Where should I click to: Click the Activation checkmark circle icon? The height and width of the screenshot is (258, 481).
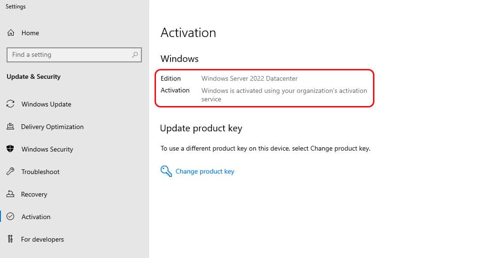pos(10,216)
